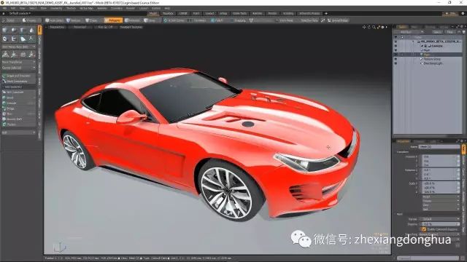Toggle visibility eye of Texture Group item

tap(395, 59)
